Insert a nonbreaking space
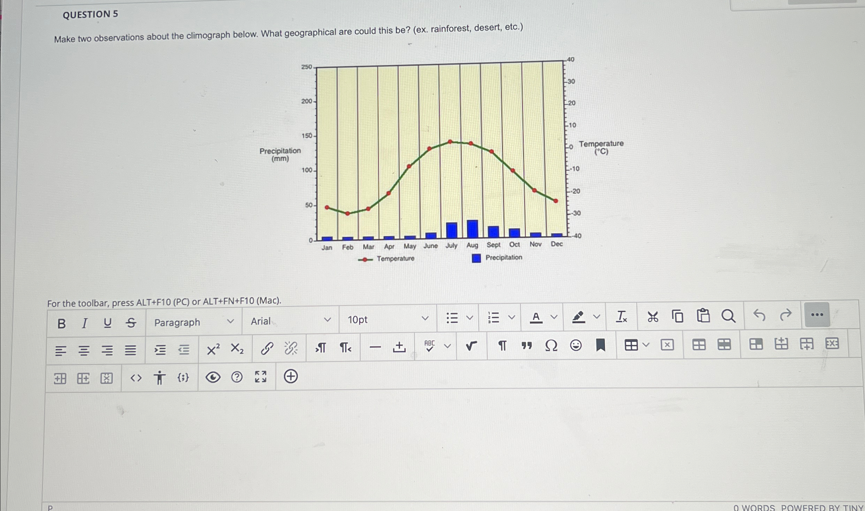 tap(399, 347)
